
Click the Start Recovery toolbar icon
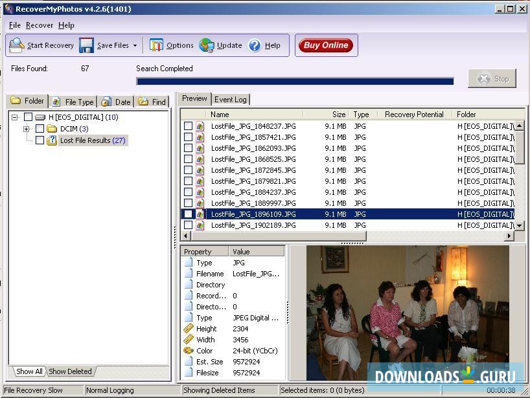tap(17, 45)
